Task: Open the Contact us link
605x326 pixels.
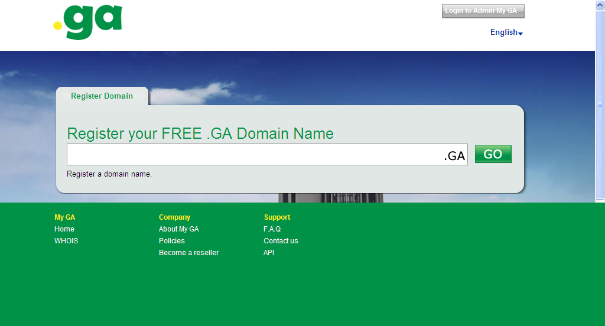Action: pyautogui.click(x=281, y=241)
